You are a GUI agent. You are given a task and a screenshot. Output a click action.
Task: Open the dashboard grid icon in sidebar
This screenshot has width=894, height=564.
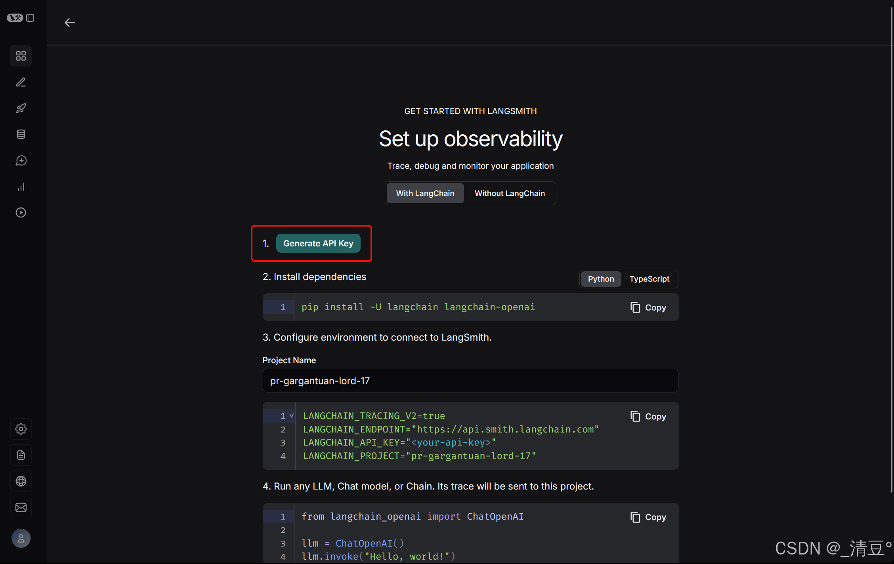pyautogui.click(x=21, y=56)
